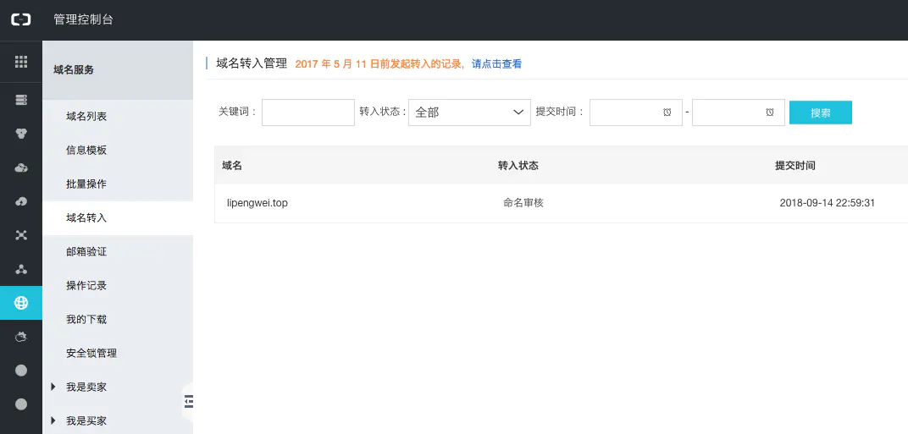Expand the 我是买家 menu section
The height and width of the screenshot is (434, 908).
click(86, 420)
